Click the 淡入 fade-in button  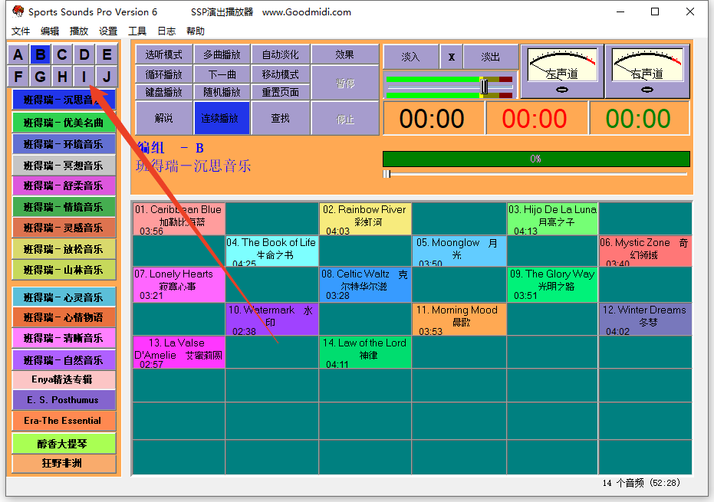pyautogui.click(x=411, y=57)
